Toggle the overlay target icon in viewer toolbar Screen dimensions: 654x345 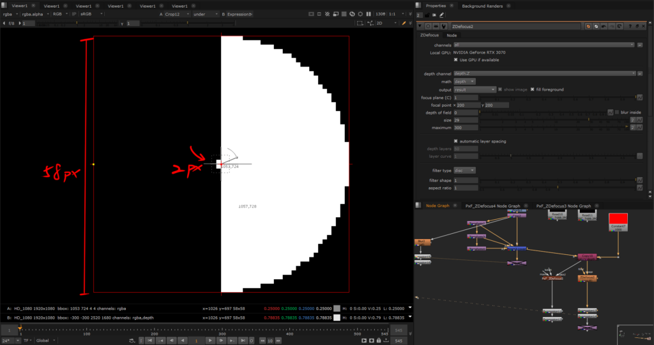[360, 14]
